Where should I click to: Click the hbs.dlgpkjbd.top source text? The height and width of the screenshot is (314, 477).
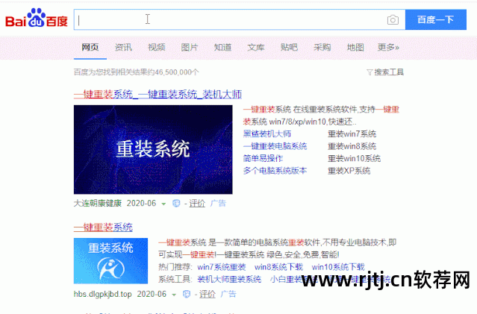(102, 294)
